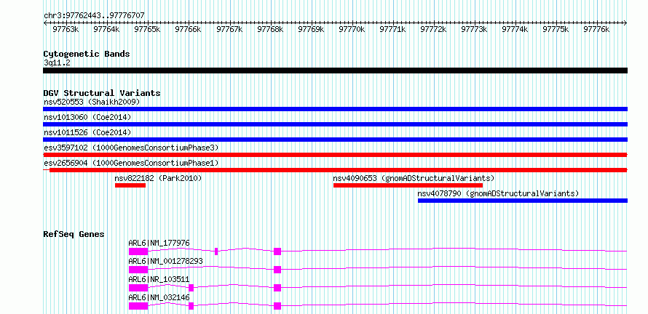This screenshot has height=314, width=648.
Task: Click the 97767k ruler tick label
Action: click(229, 29)
